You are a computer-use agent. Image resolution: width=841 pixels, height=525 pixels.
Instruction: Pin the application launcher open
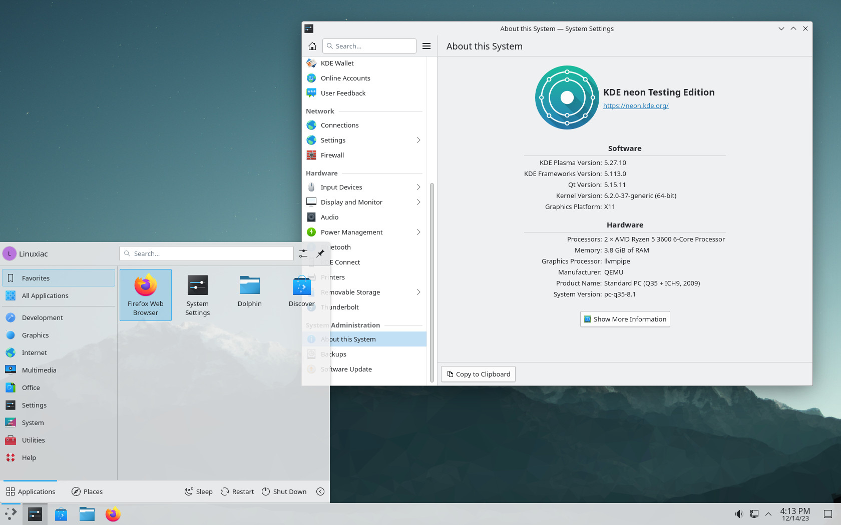[320, 253]
